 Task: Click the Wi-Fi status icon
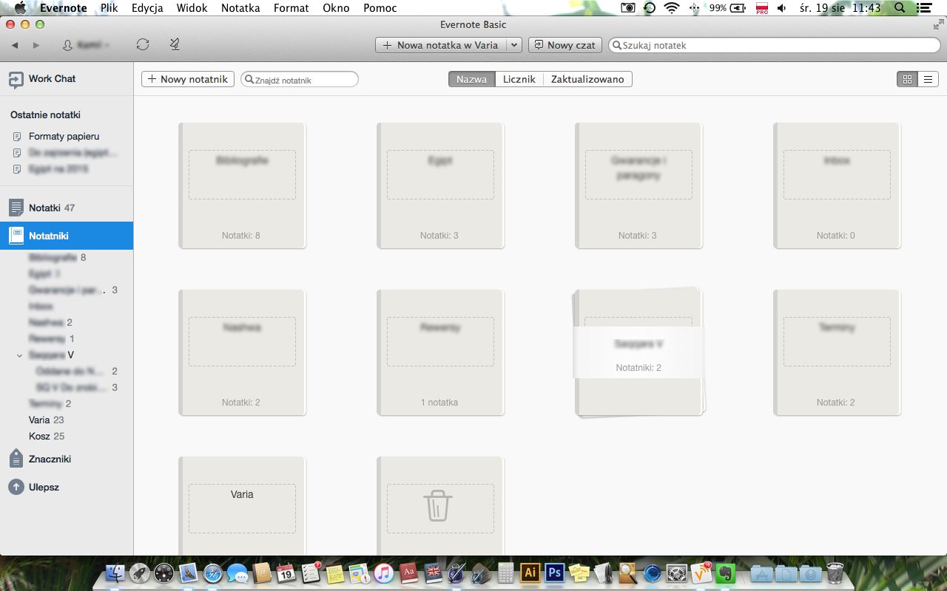click(x=672, y=8)
